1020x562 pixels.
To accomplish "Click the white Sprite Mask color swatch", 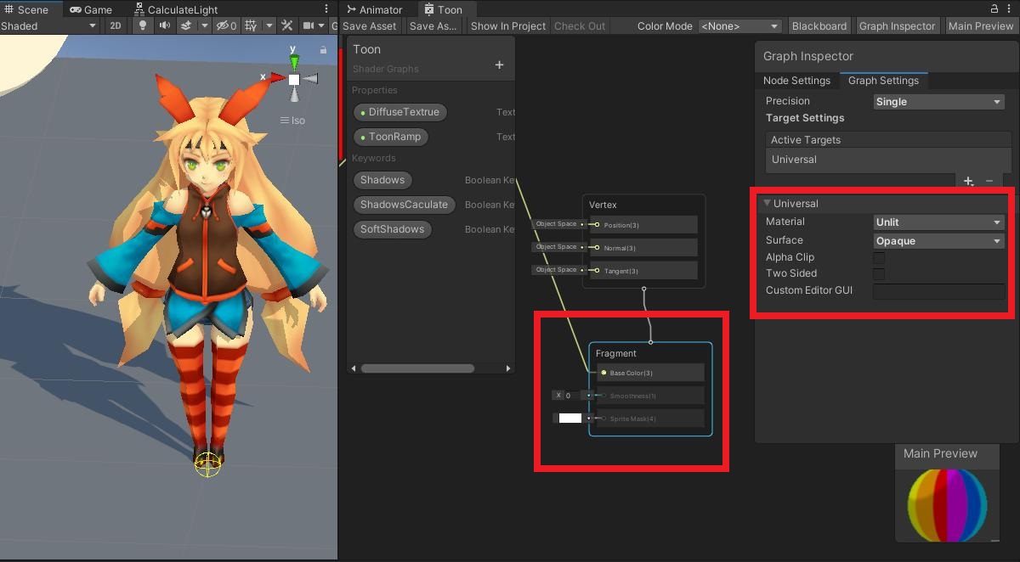I will [x=570, y=419].
